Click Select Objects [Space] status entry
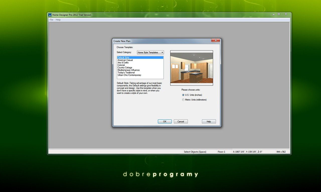 pyautogui.click(x=195, y=152)
